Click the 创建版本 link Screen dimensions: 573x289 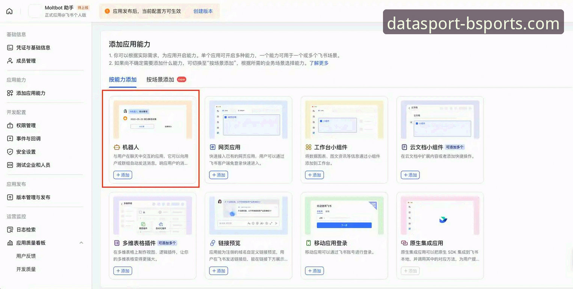(203, 11)
